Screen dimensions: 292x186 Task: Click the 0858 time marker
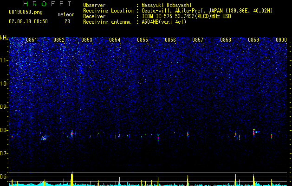226,40
